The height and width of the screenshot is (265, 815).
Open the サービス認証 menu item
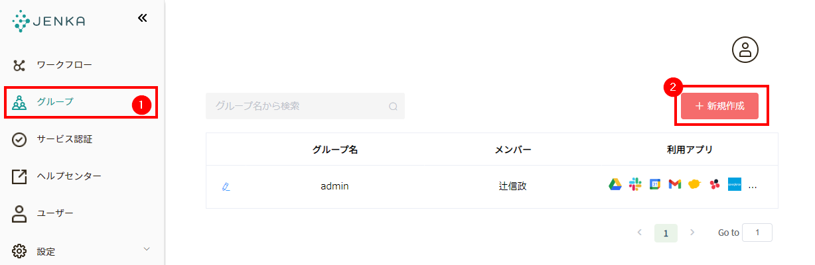[64, 139]
